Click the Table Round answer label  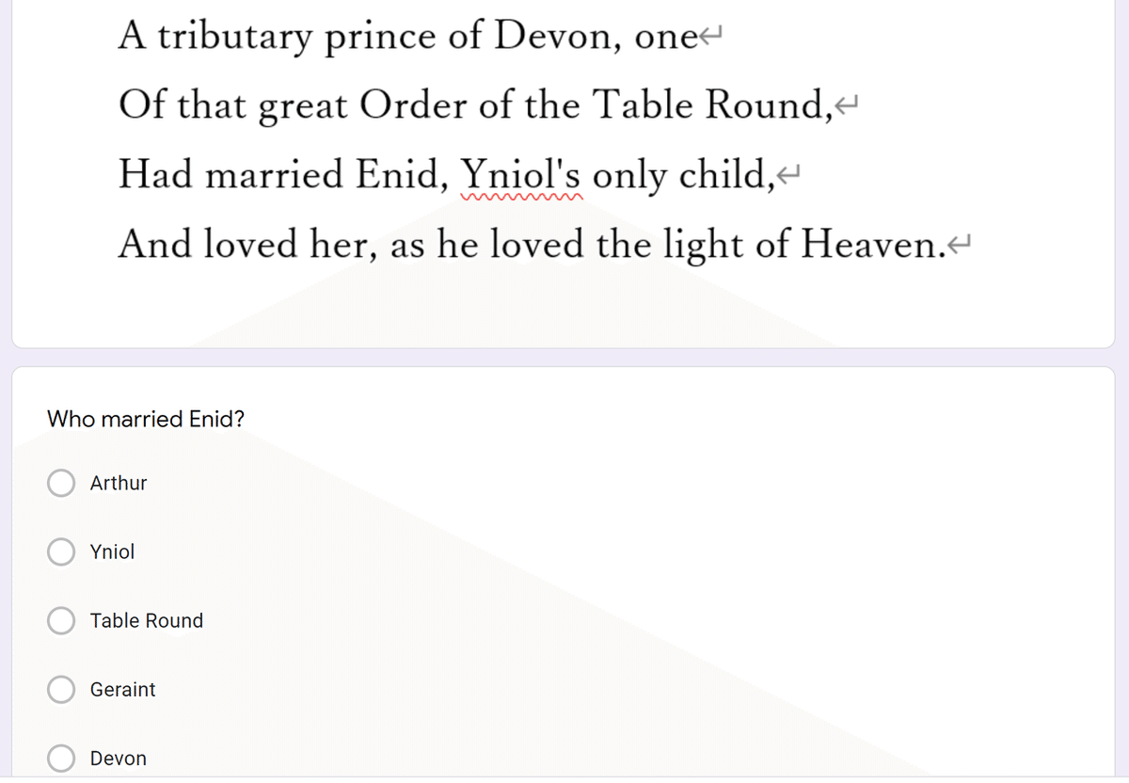[147, 620]
